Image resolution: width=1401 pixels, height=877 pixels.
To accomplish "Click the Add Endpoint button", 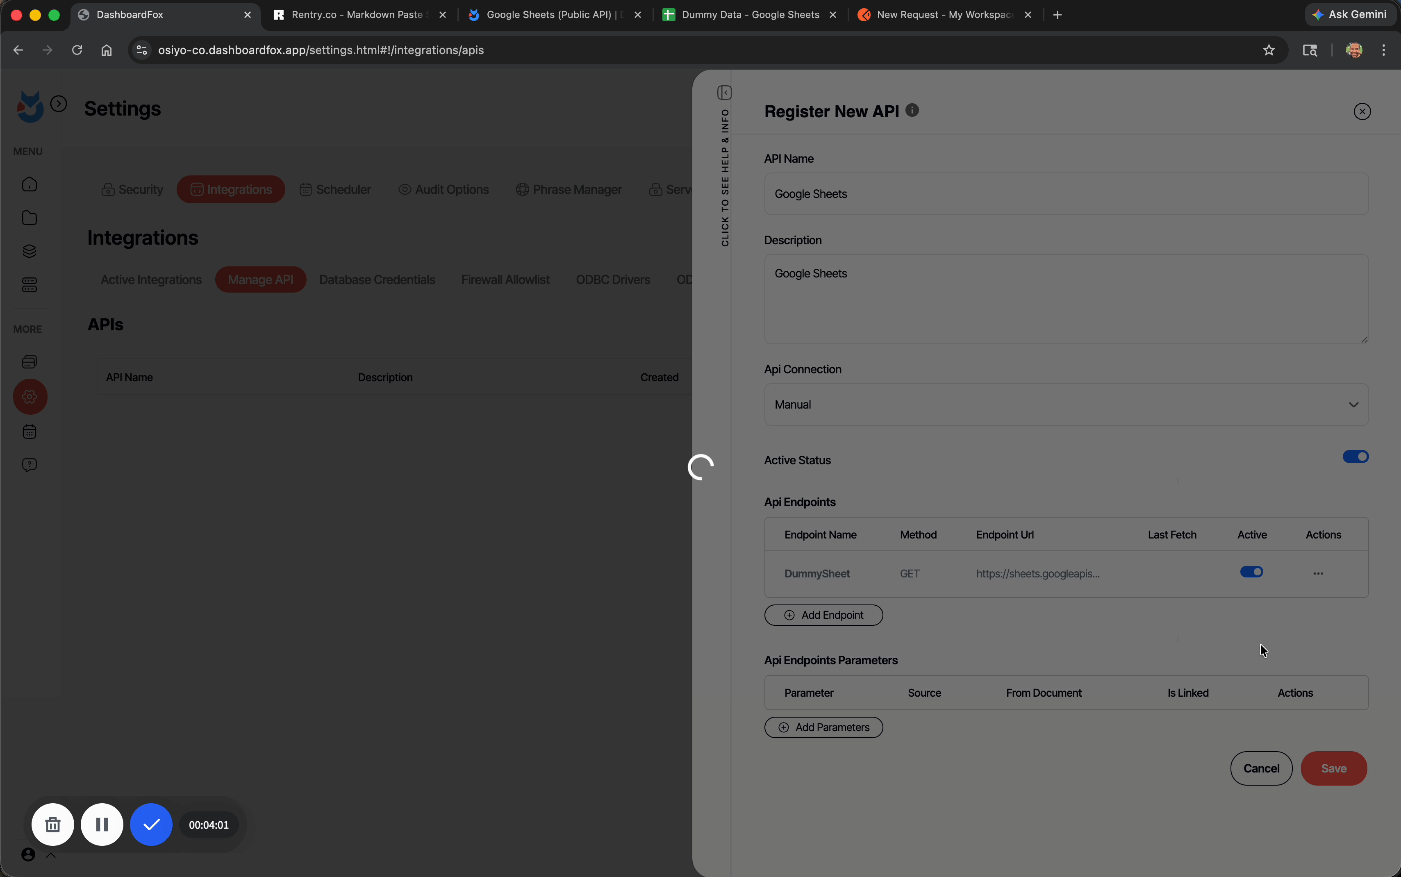I will click(x=824, y=616).
